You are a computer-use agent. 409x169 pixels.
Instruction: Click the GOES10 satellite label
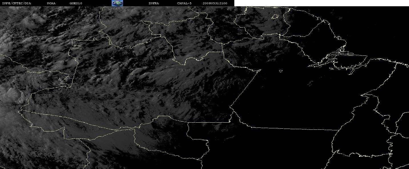pos(76,3)
